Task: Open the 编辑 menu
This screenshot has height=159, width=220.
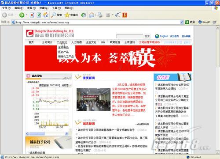Action: pos(19,8)
